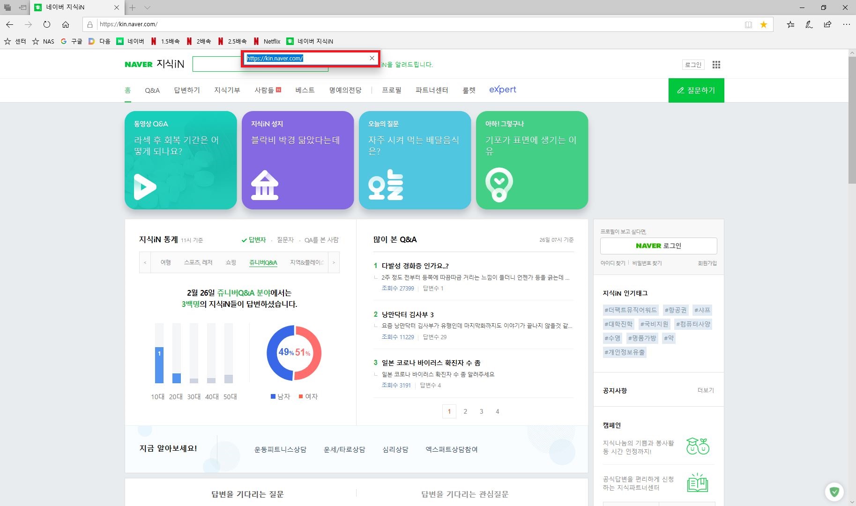Open the add notes pen icon

[x=809, y=24]
